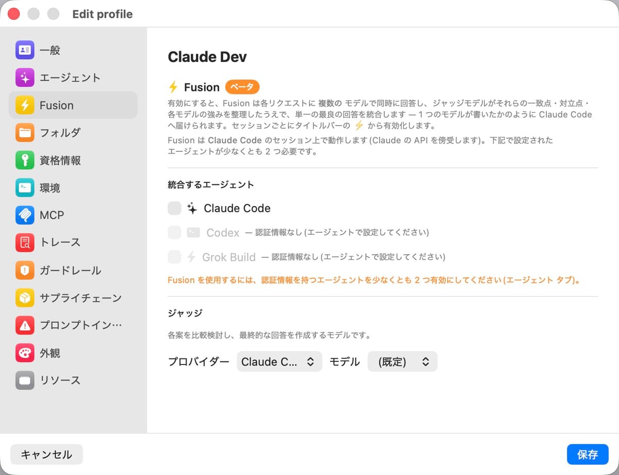Click the lightning icon beside Fusion heading
This screenshot has width=619, height=475.
(174, 87)
